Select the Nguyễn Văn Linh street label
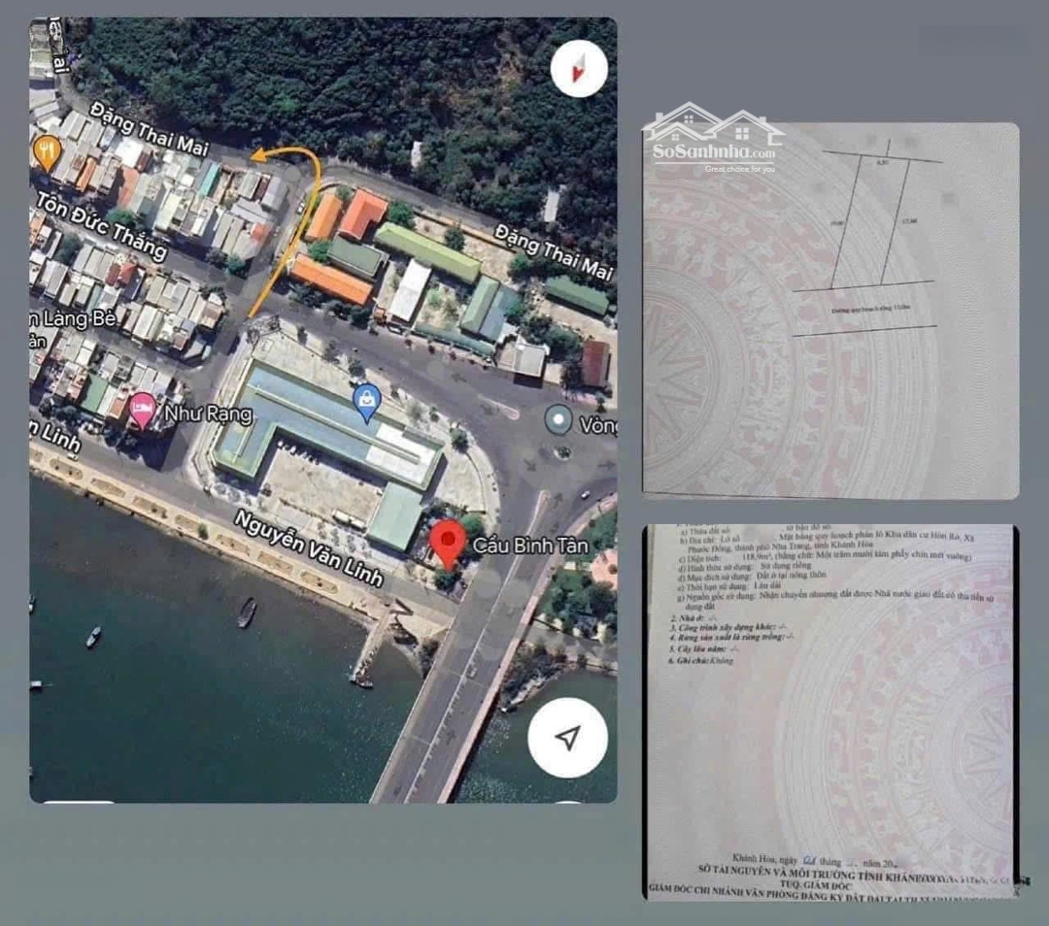The width and height of the screenshot is (1049, 926). pos(309,547)
